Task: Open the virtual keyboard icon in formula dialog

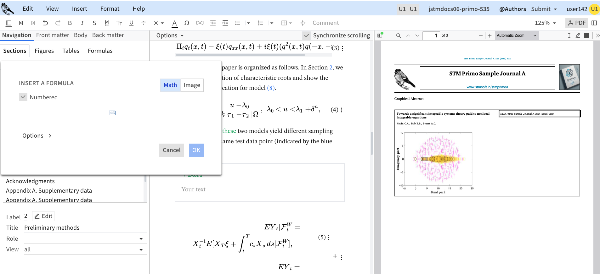Action: [x=112, y=113]
